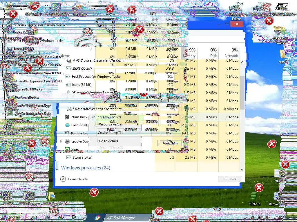This screenshot has height=222, width=297.
Task: Click the process list scrollbar down arrow
Action: 242,169
